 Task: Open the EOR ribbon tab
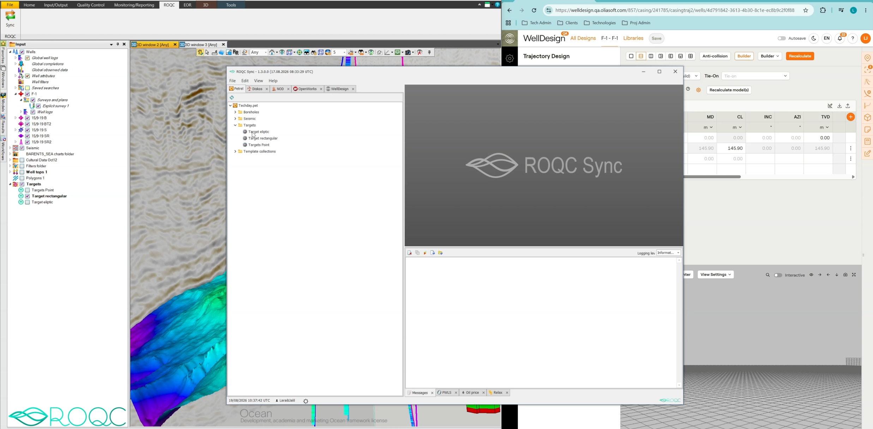tap(187, 5)
